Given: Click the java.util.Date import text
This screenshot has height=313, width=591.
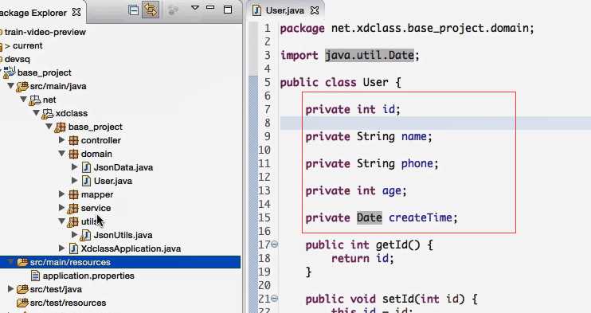Looking at the screenshot, I should point(370,56).
